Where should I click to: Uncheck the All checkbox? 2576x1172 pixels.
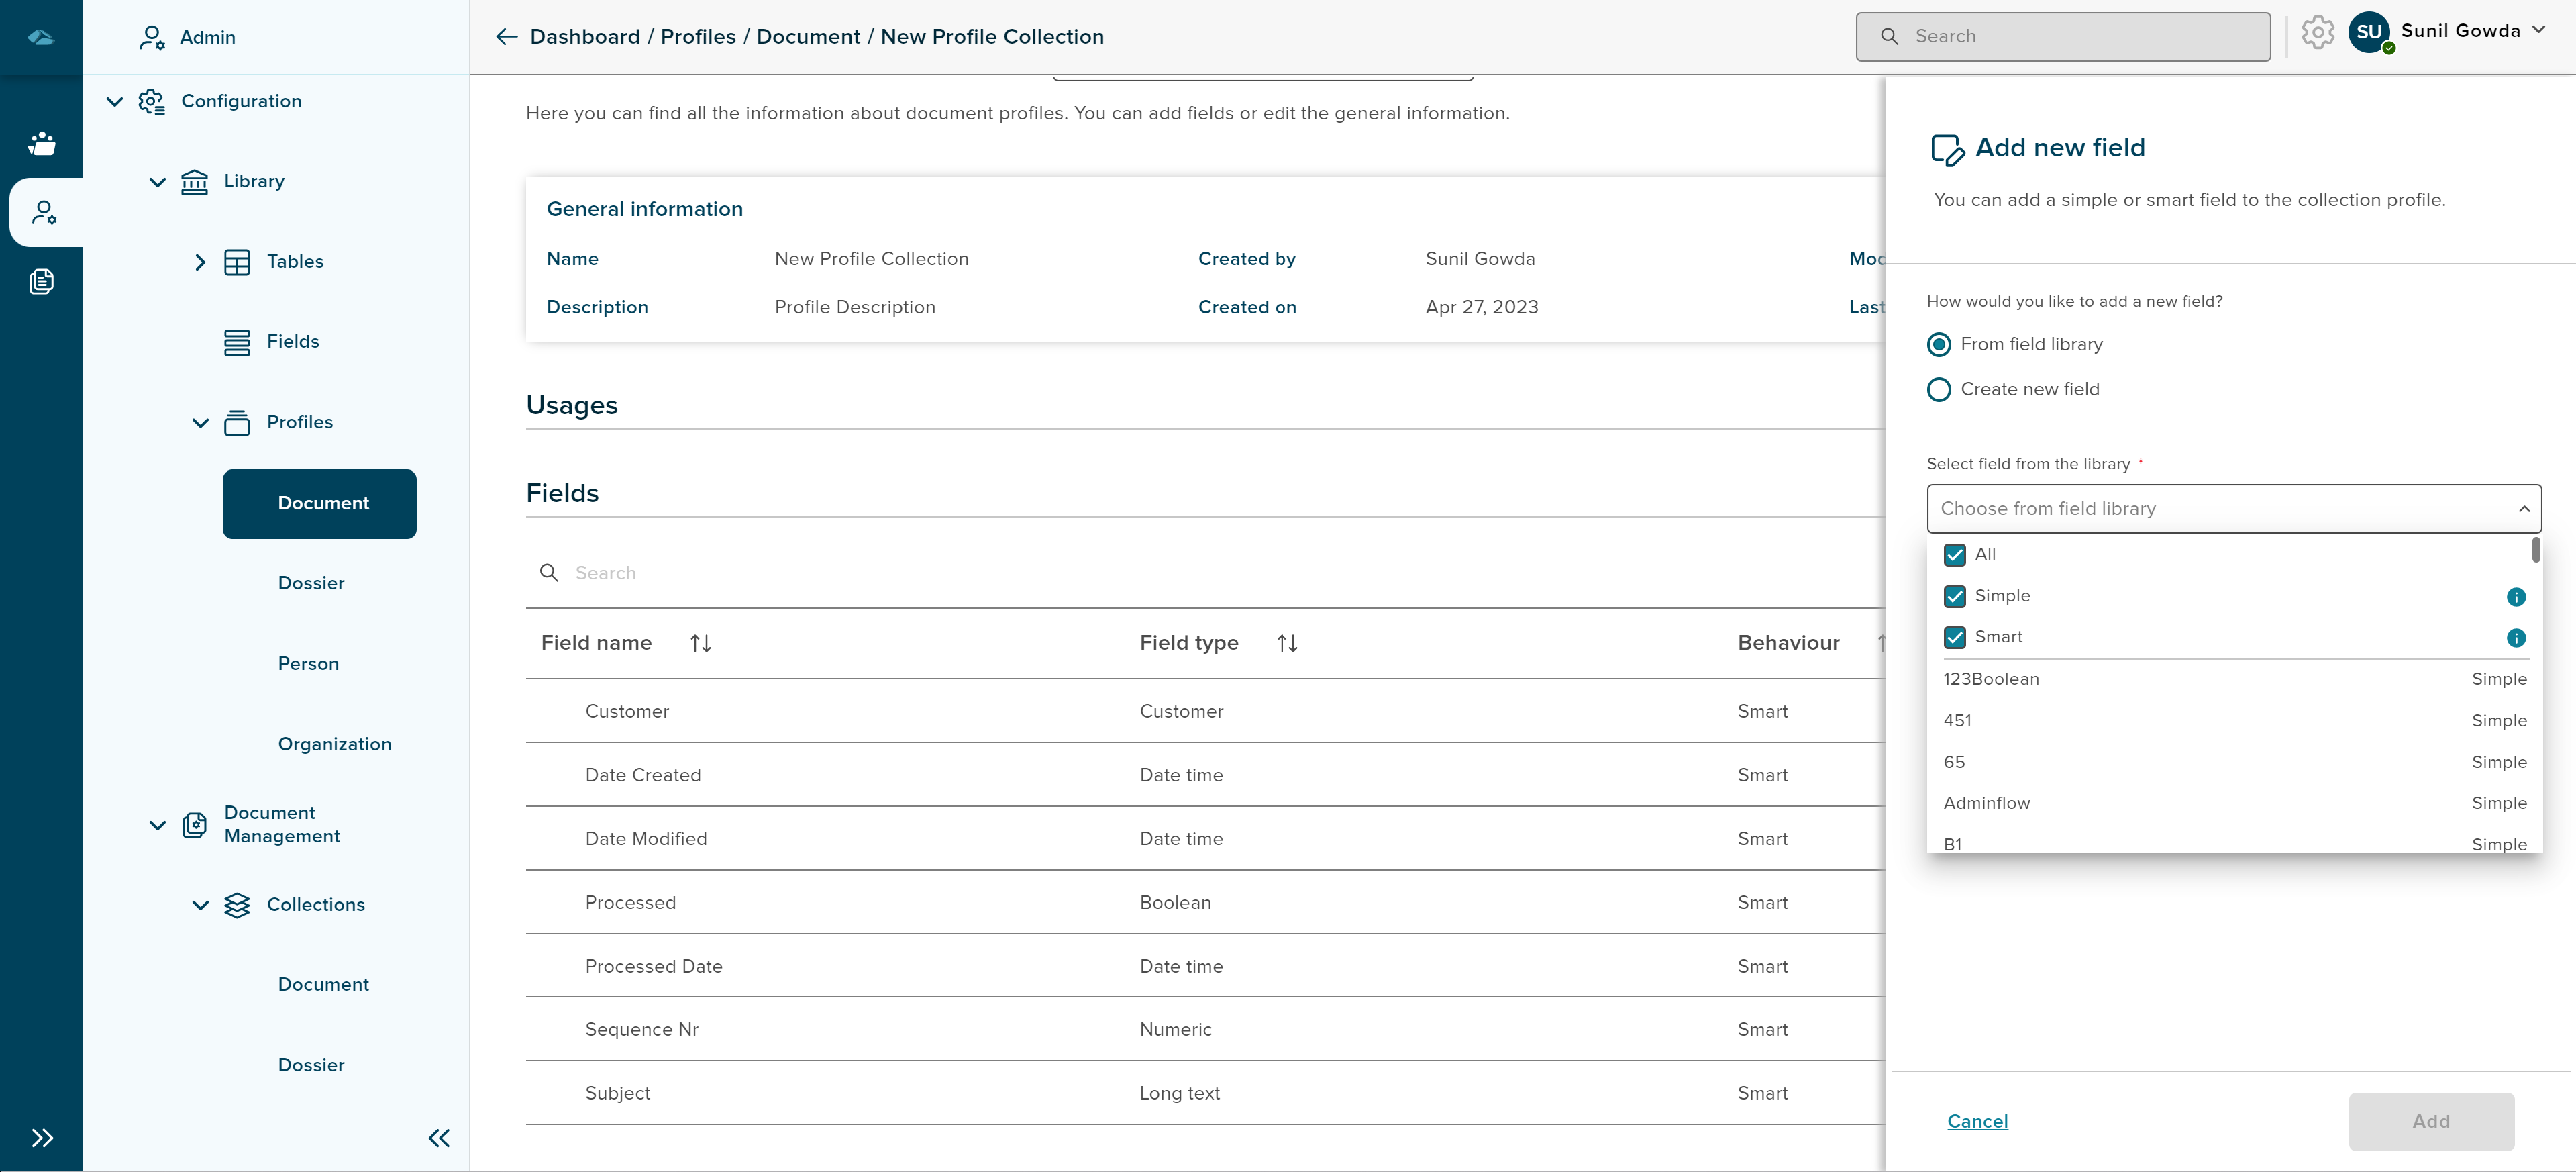tap(1954, 555)
